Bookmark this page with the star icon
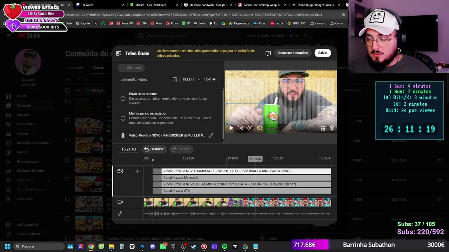The height and width of the screenshot is (252, 449). pyautogui.click(x=343, y=15)
